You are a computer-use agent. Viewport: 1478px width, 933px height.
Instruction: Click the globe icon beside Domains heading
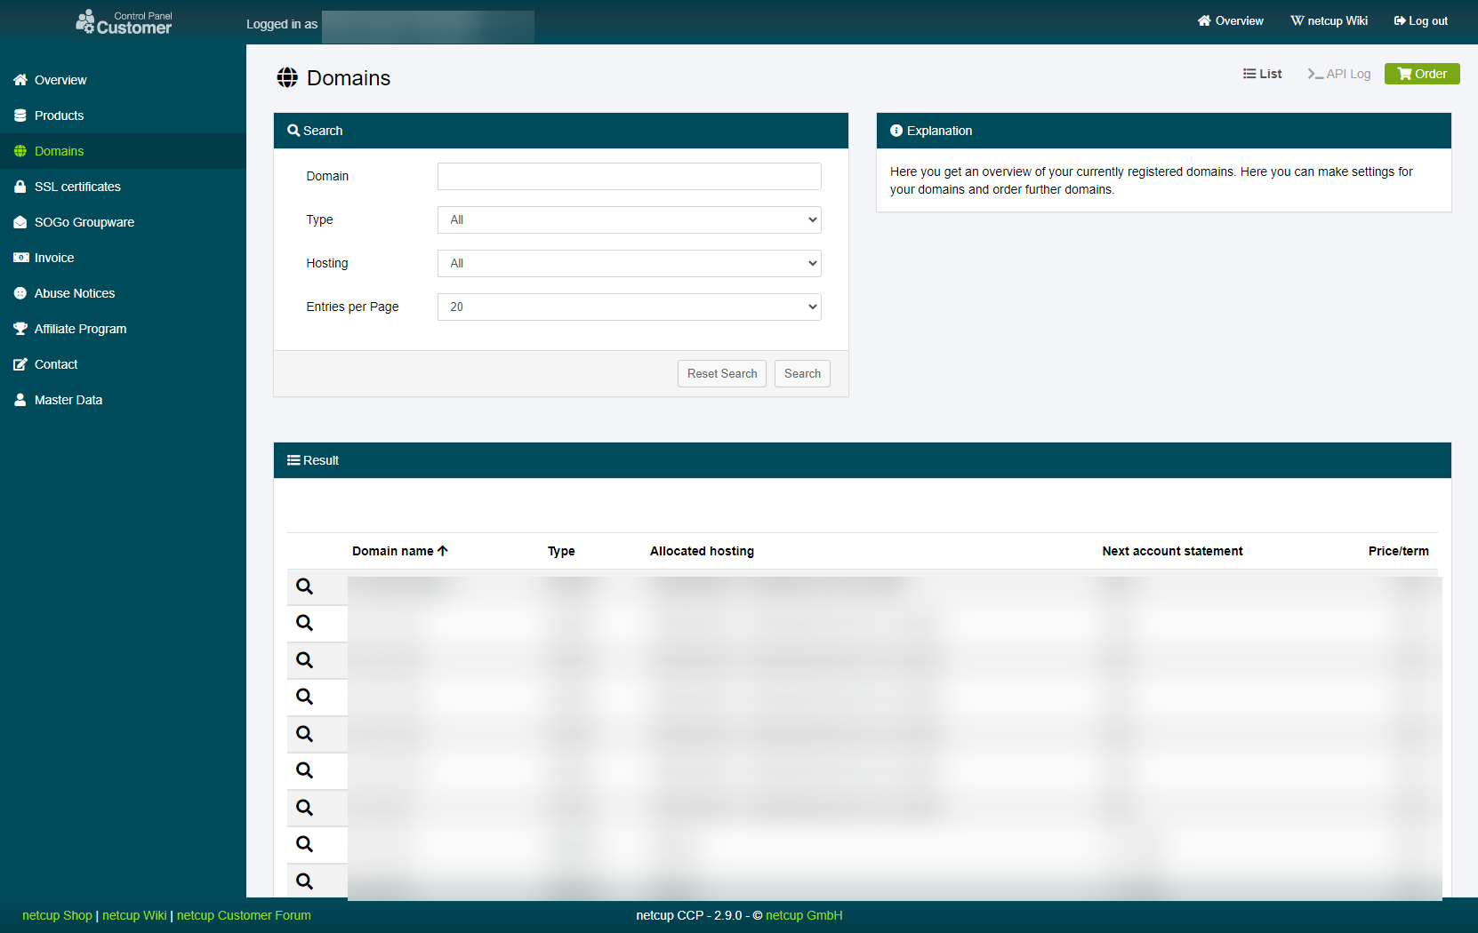tap(287, 77)
